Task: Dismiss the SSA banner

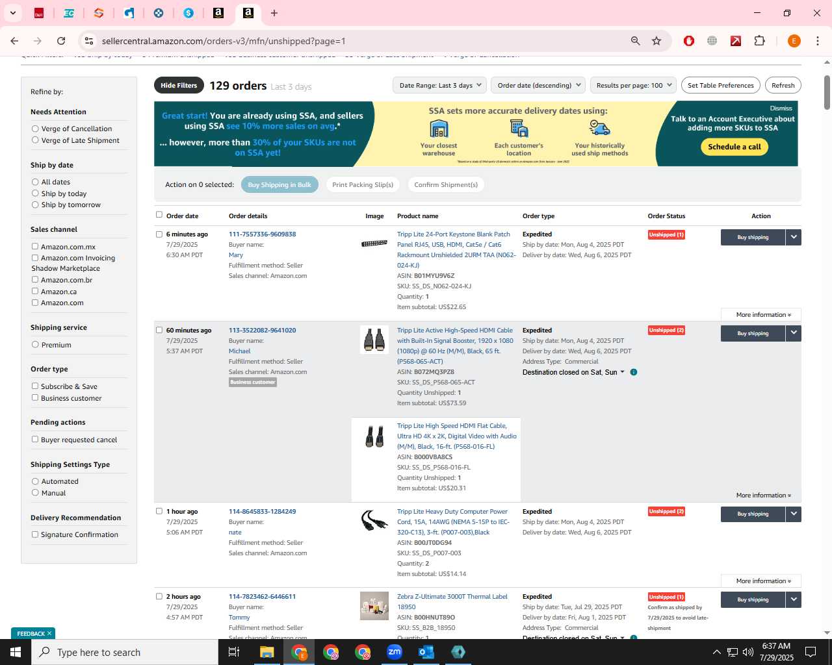Action: point(781,108)
